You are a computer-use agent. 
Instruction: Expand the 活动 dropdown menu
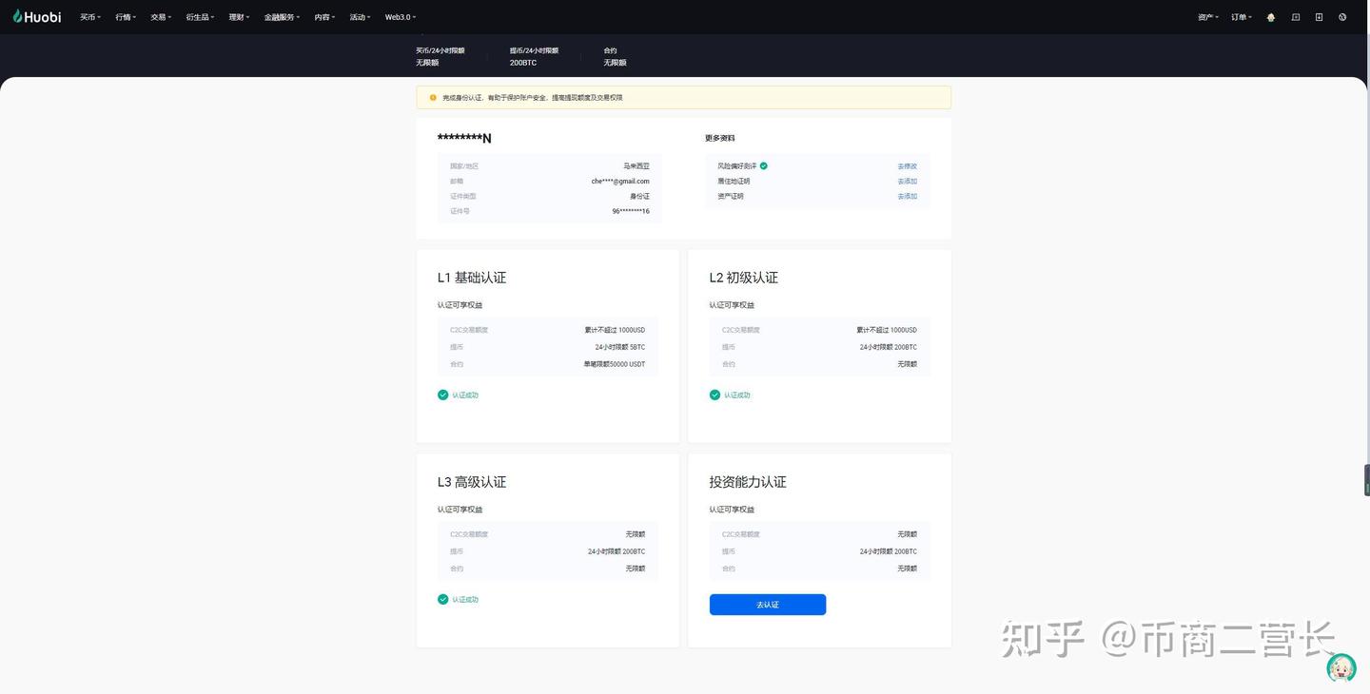point(360,17)
